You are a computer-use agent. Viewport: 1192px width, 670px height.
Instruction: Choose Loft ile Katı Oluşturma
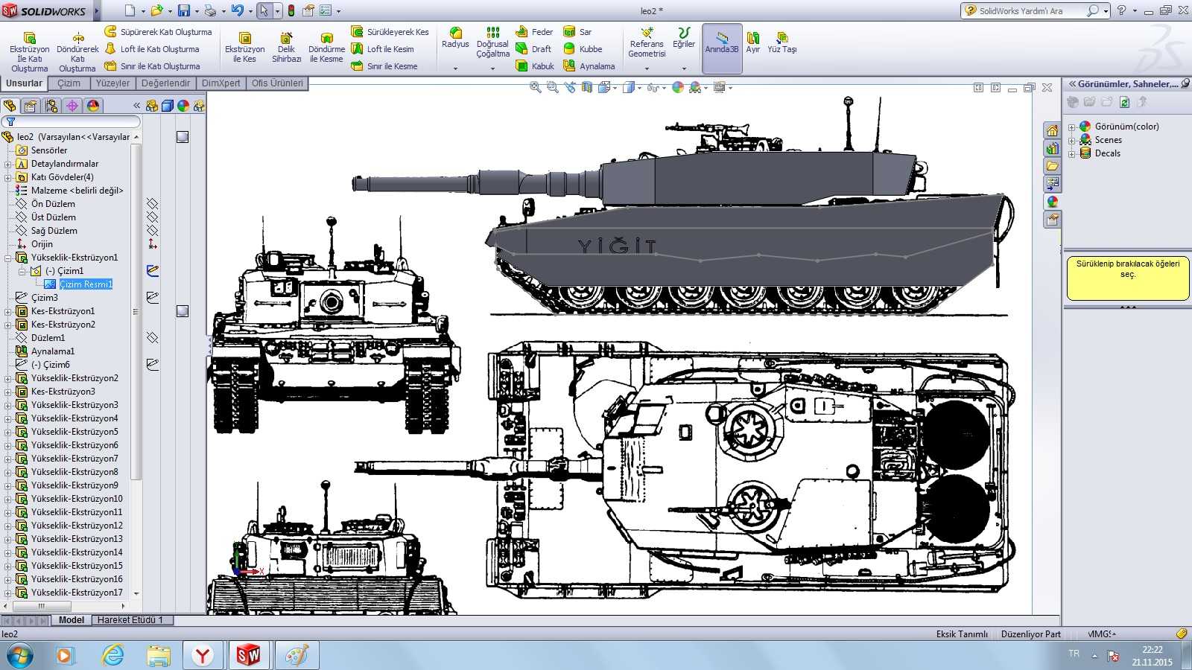tap(152, 49)
